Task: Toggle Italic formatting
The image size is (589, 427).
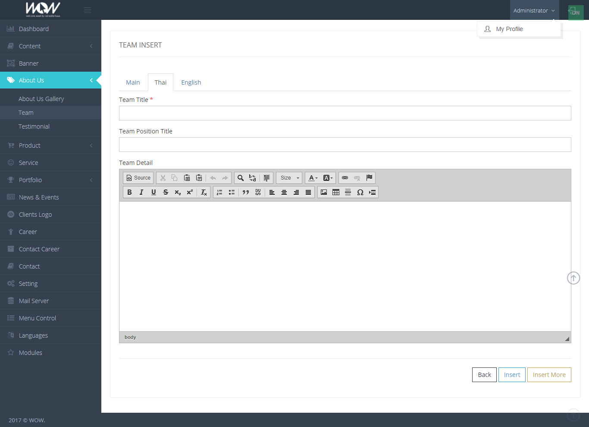Action: coord(141,193)
